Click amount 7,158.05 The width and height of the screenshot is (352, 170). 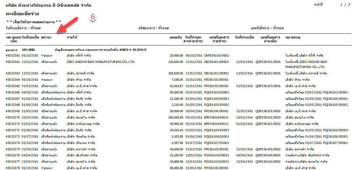point(177,80)
